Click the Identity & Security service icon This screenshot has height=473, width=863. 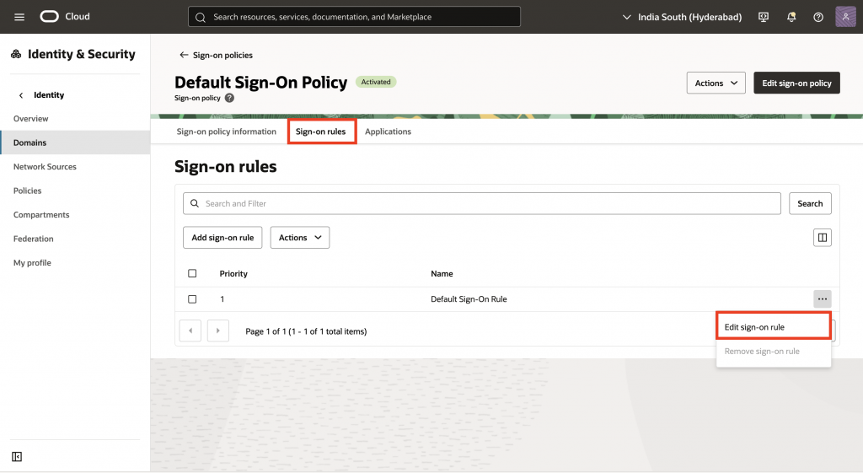click(x=16, y=54)
